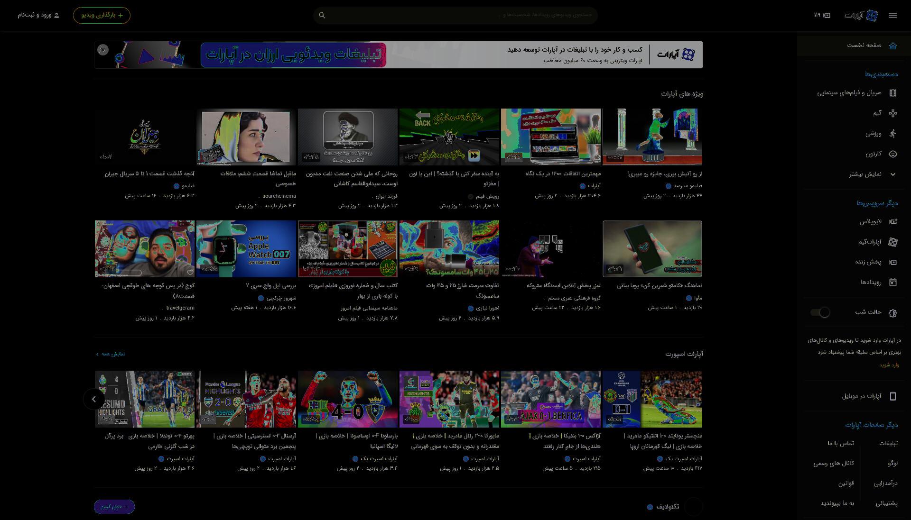This screenshot has height=520, width=911.
Task: Open title مهمترین اتفاقات ۱۴۰۰ در یک نگاه
Action: point(563,174)
